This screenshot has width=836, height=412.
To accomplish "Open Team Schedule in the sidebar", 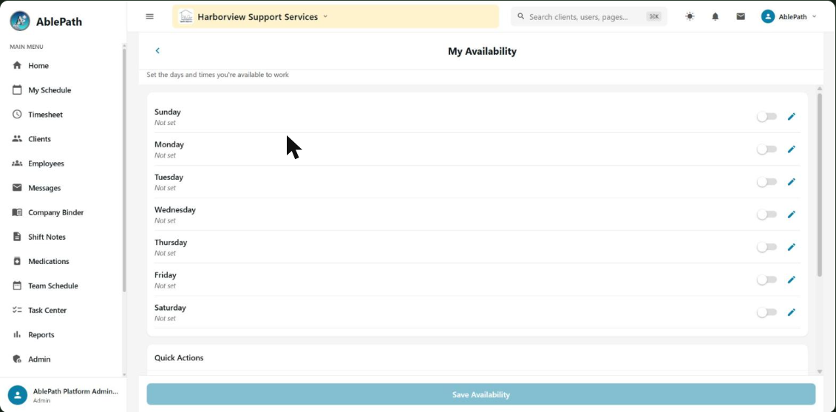I will tap(61, 286).
